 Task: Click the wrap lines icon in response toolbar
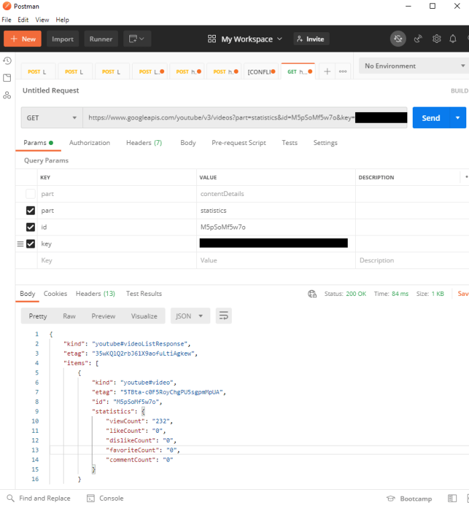pyautogui.click(x=224, y=315)
